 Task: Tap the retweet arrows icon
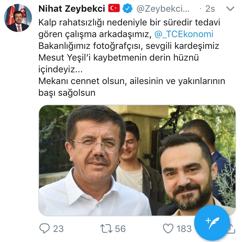pos(106,229)
